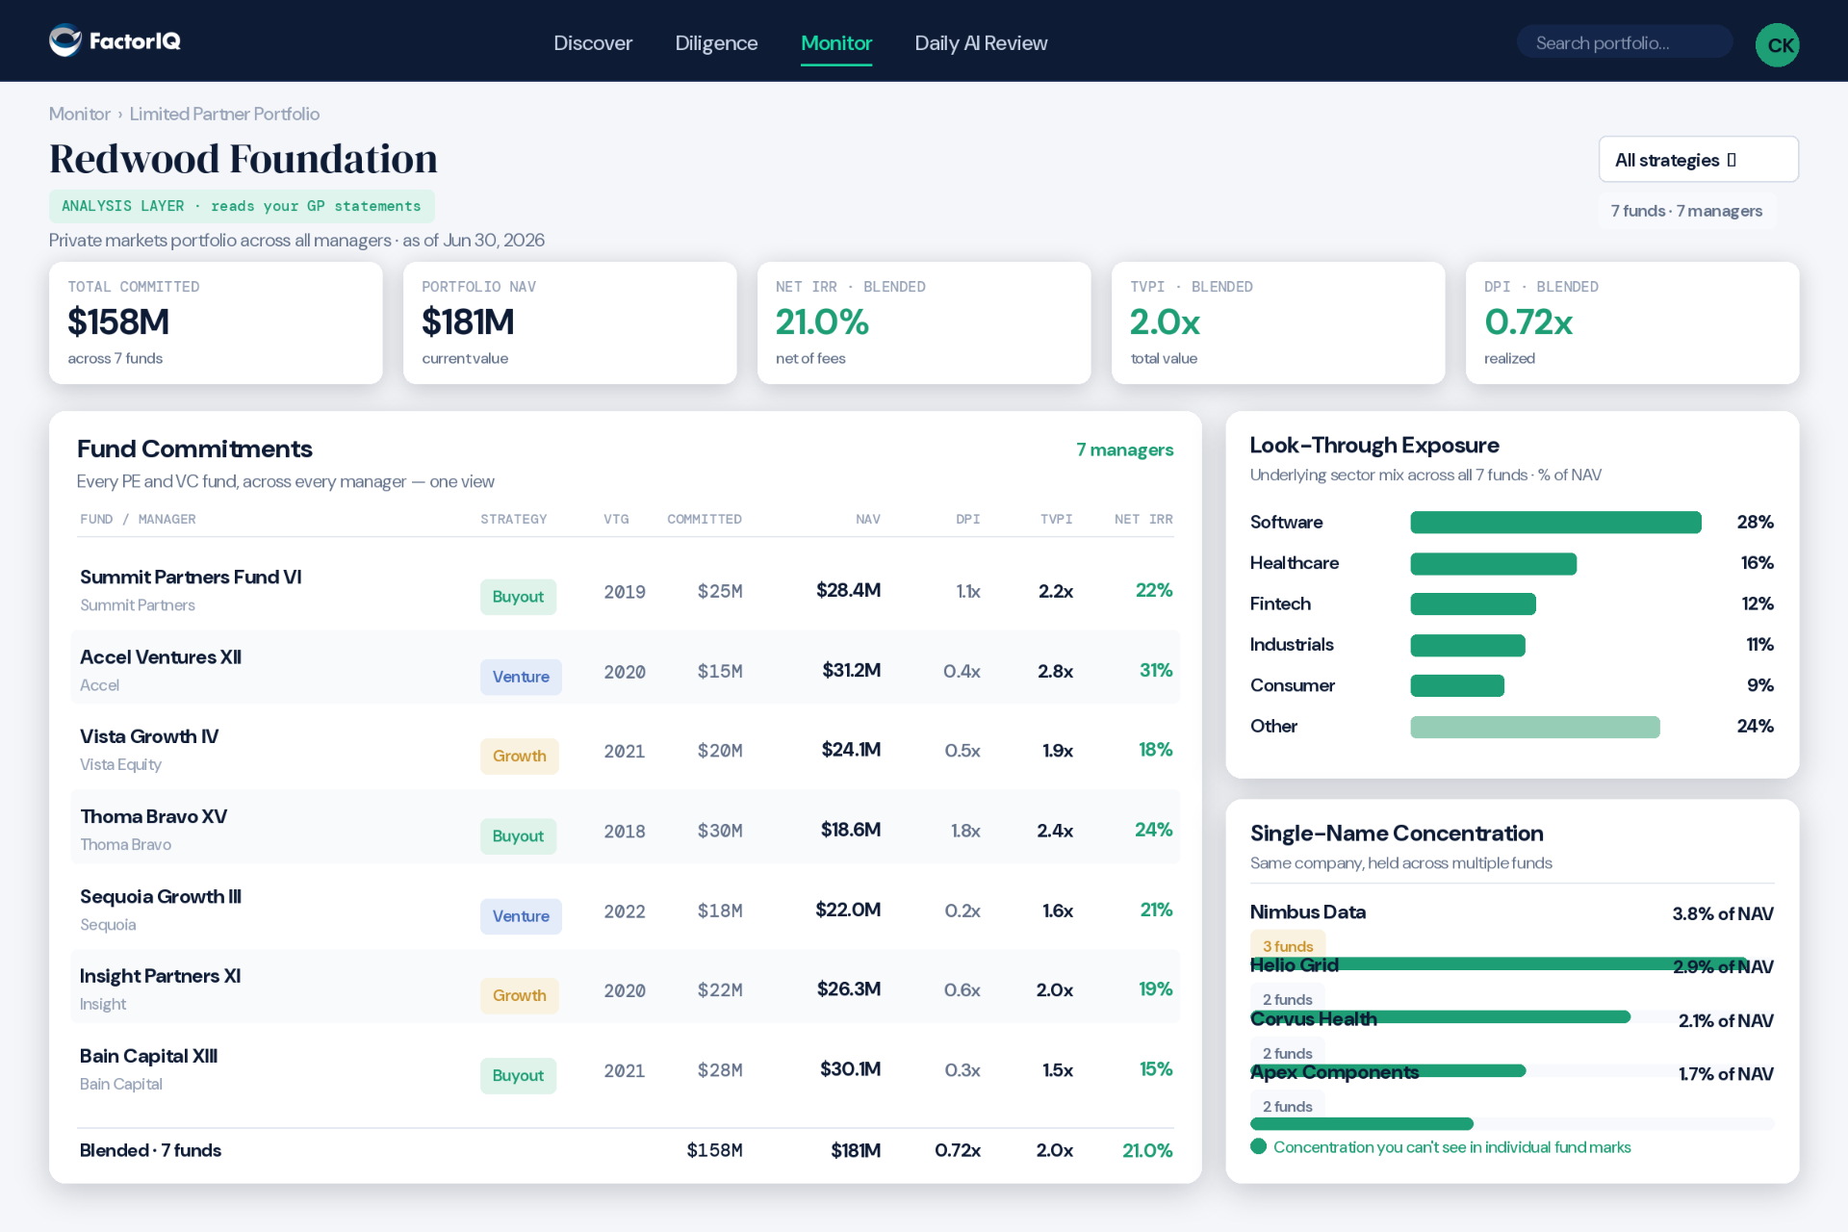Click the Consumer exposure bar
This screenshot has height=1232, width=1848.
pyautogui.click(x=1457, y=685)
